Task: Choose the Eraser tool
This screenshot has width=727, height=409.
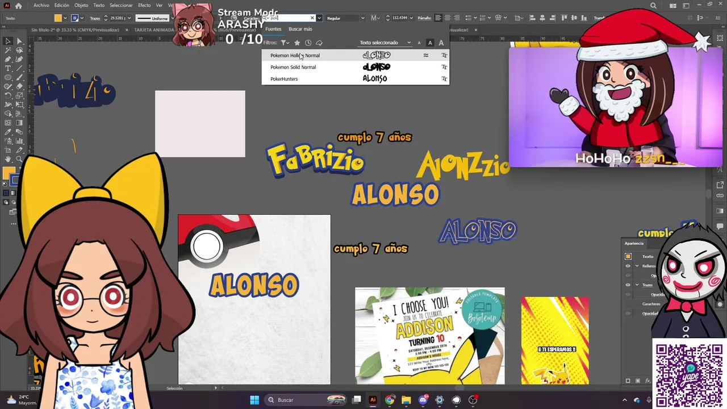Action: tap(19, 86)
